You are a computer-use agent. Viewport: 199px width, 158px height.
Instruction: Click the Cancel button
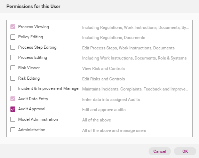click(x=160, y=151)
